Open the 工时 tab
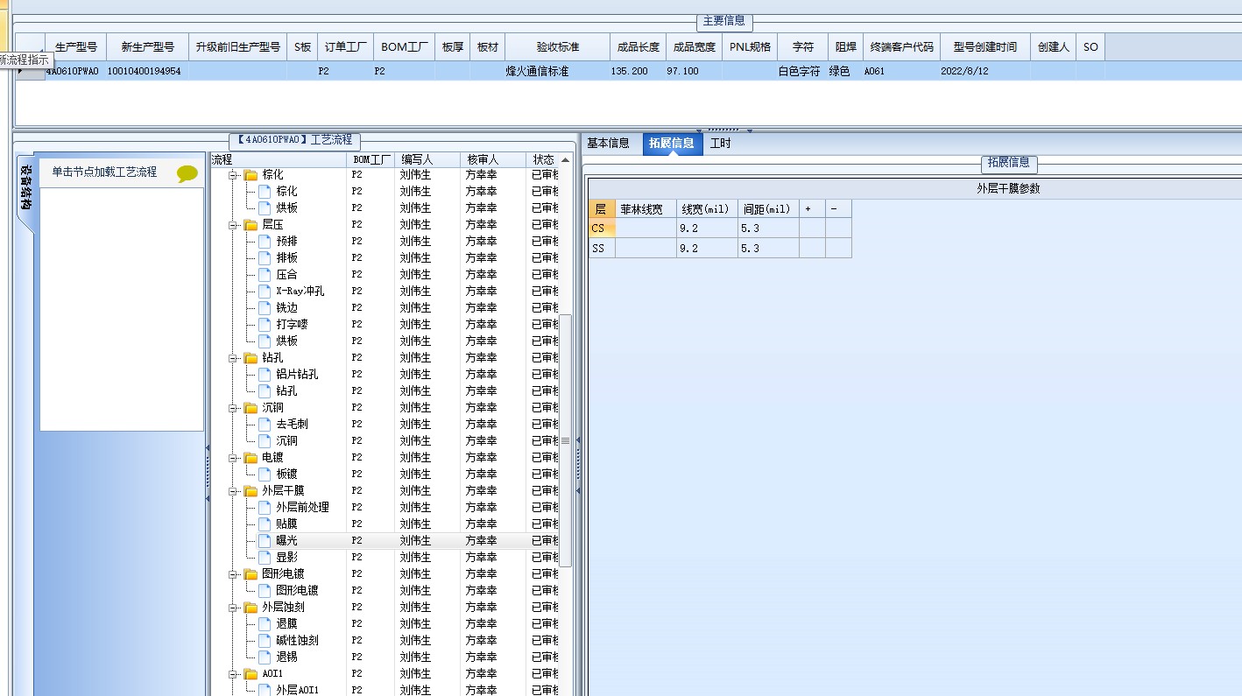 (x=720, y=144)
